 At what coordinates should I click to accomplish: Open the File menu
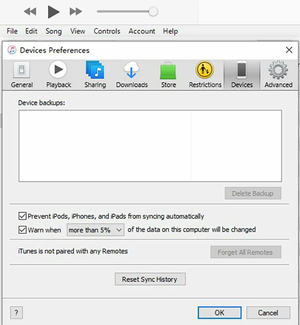point(12,31)
